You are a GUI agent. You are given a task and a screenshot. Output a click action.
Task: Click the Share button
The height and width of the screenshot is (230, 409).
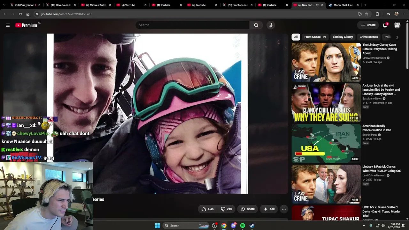click(248, 209)
